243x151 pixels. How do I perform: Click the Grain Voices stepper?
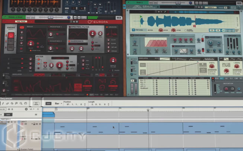pyautogui.click(x=228, y=7)
